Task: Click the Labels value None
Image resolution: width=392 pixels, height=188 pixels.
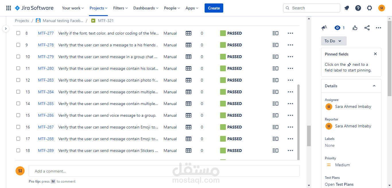Action: pyautogui.click(x=330, y=145)
